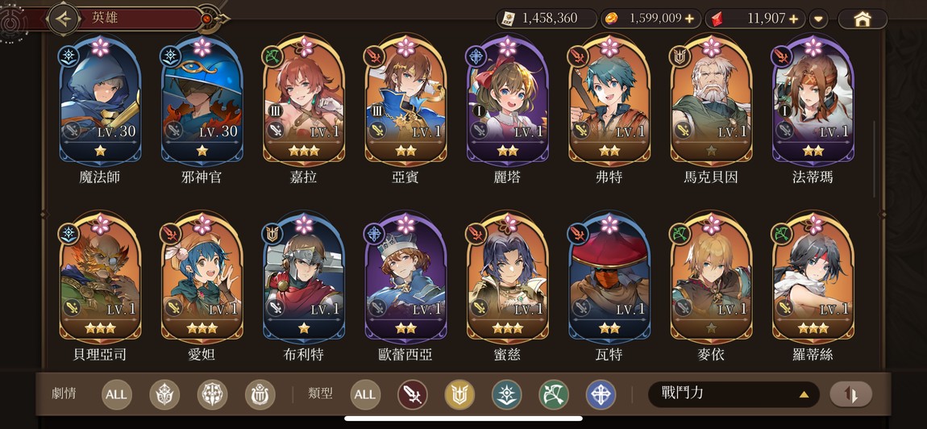This screenshot has width=927, height=429.
Task: Filter heroes by blue cross healer type icon
Action: (601, 394)
